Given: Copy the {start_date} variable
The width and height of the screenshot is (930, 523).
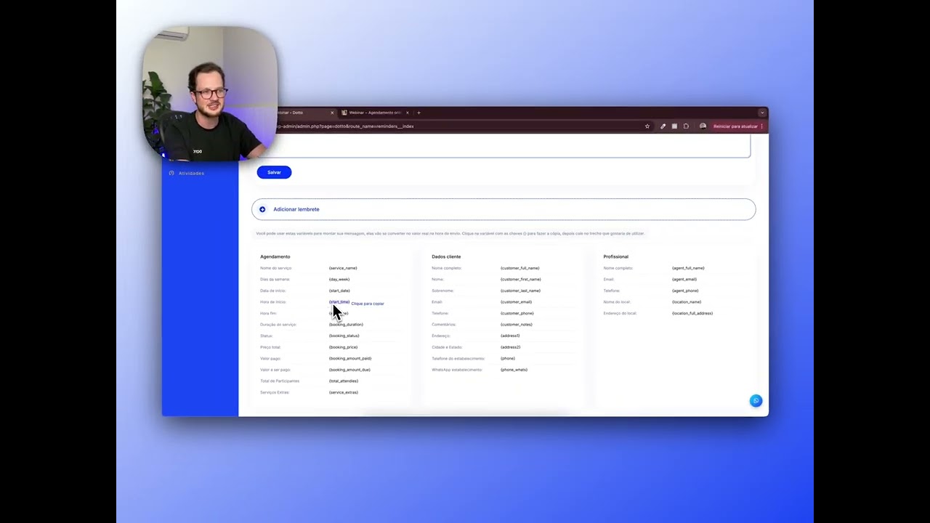Looking at the screenshot, I should point(339,291).
